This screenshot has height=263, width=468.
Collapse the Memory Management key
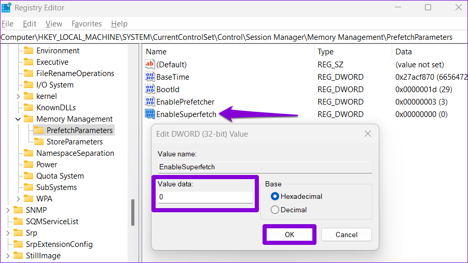pos(18,119)
